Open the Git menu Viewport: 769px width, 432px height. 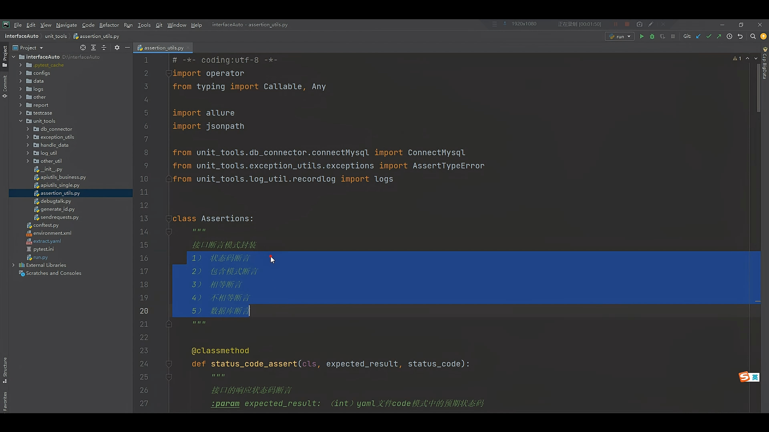point(159,25)
